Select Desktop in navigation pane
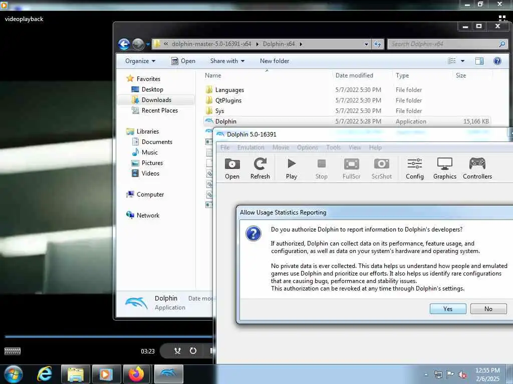This screenshot has height=384, width=513. pos(152,89)
